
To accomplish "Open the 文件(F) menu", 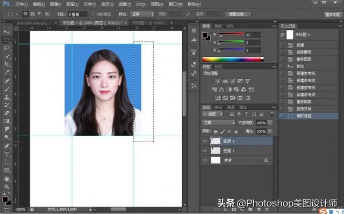I will (21, 4).
